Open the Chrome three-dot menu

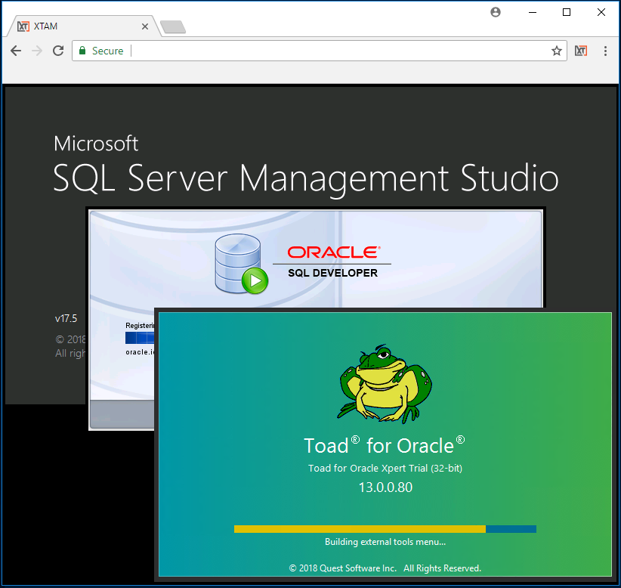pyautogui.click(x=605, y=51)
